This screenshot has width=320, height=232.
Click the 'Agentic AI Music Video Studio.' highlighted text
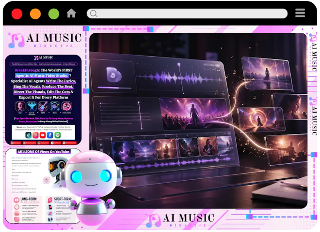coord(42,75)
